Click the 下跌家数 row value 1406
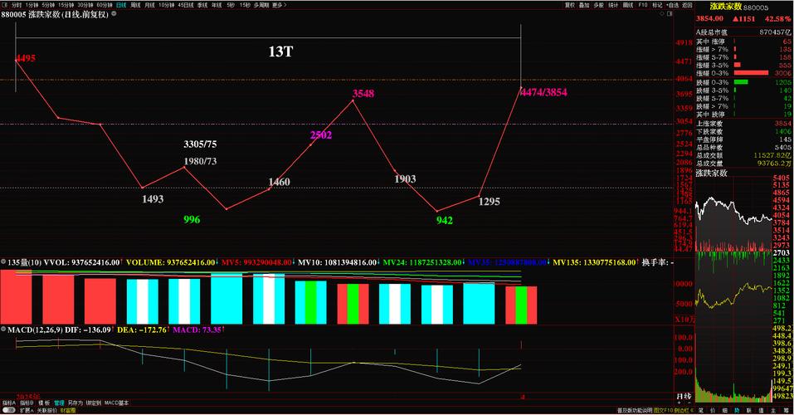The width and height of the screenshot is (794, 415). [x=783, y=131]
